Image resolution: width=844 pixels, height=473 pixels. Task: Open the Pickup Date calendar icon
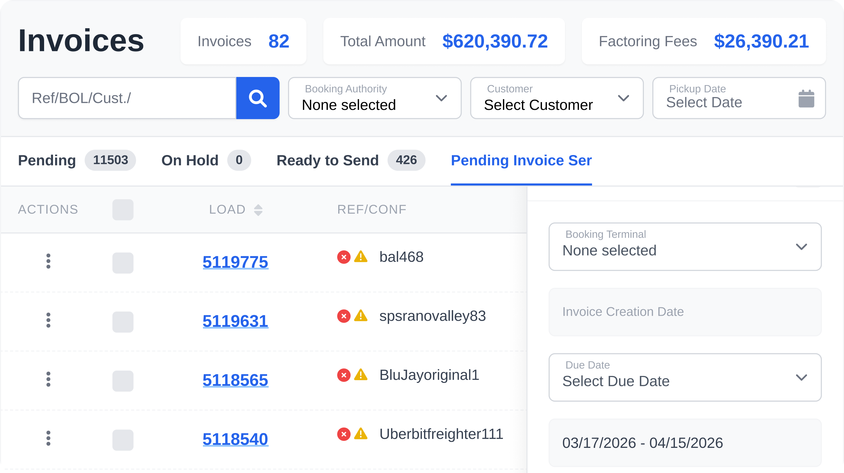point(806,98)
